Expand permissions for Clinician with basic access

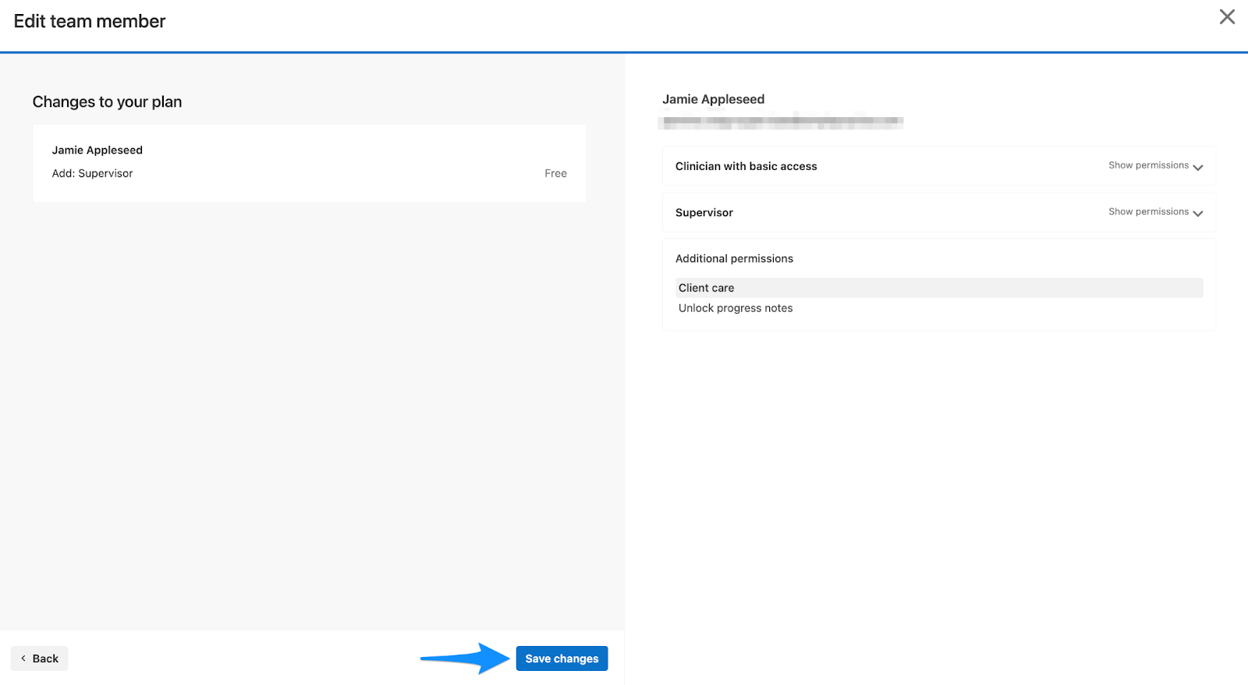click(x=1155, y=166)
